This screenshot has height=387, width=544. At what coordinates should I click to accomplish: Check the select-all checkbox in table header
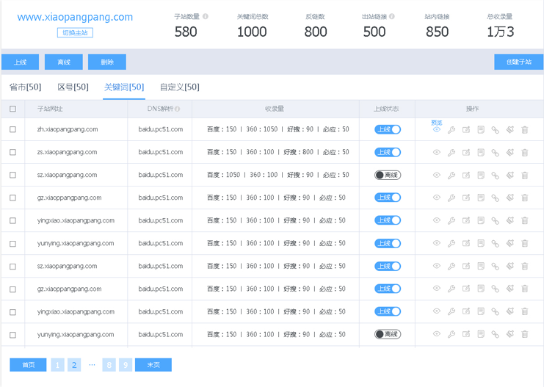pyautogui.click(x=12, y=109)
